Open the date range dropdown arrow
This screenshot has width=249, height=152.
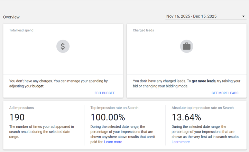click(x=243, y=16)
